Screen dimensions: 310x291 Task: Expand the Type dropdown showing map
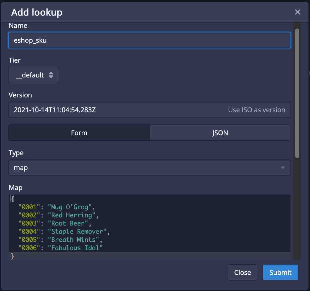pos(150,168)
